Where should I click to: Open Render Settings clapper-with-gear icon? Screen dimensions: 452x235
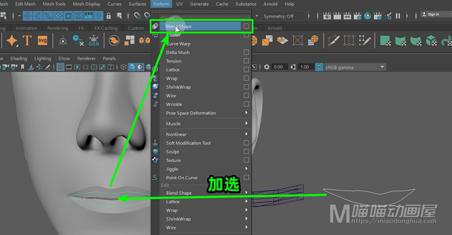pos(357,16)
